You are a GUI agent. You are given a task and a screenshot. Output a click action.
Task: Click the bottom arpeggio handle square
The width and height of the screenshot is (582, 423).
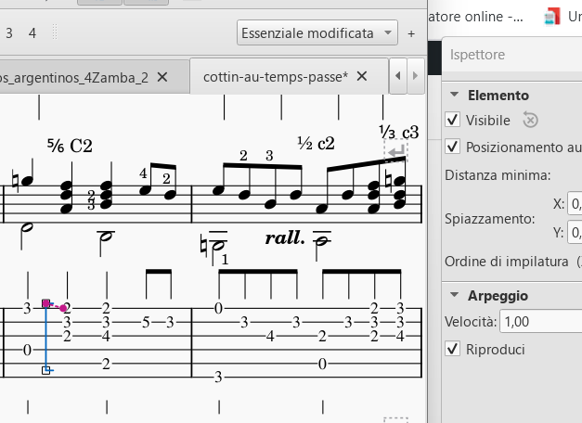pyautogui.click(x=46, y=370)
